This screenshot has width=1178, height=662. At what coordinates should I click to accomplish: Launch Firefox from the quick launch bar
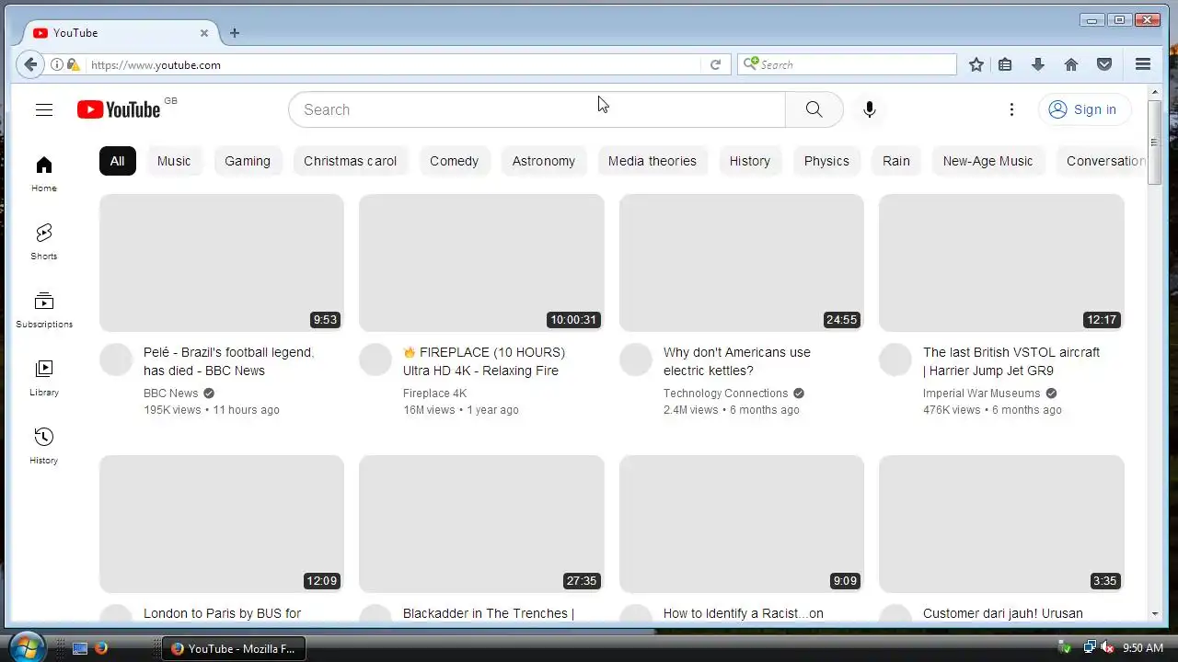pyautogui.click(x=101, y=648)
